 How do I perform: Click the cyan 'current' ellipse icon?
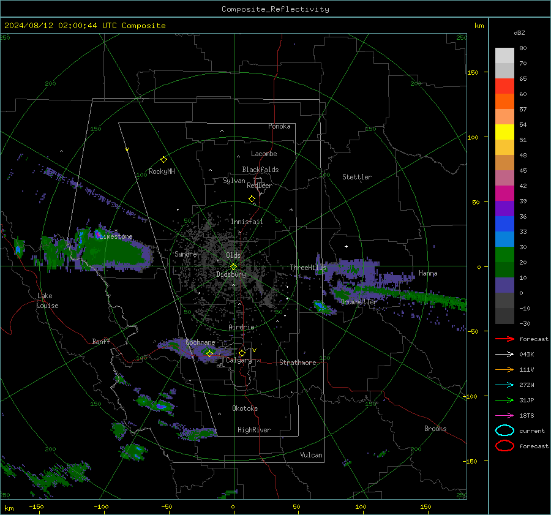504,430
